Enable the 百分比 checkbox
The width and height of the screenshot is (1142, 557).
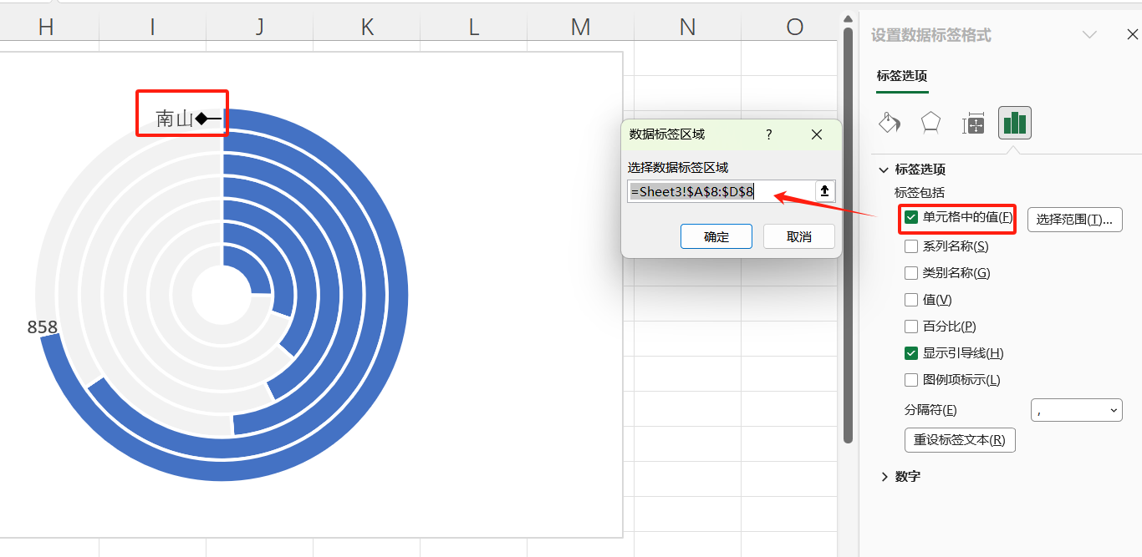(x=910, y=326)
